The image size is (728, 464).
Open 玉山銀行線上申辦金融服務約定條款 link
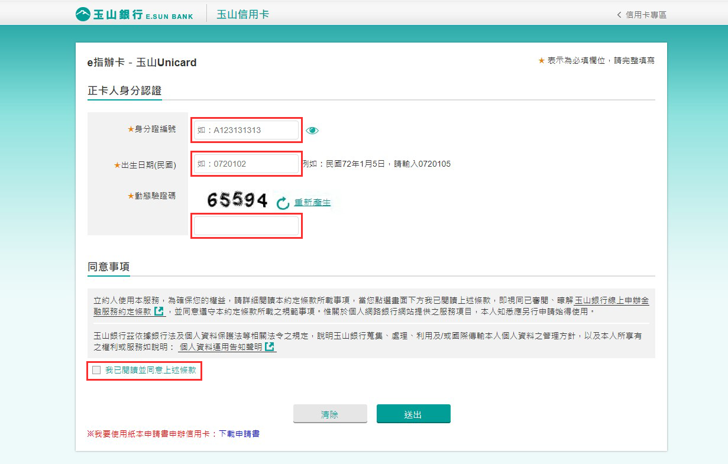point(611,300)
